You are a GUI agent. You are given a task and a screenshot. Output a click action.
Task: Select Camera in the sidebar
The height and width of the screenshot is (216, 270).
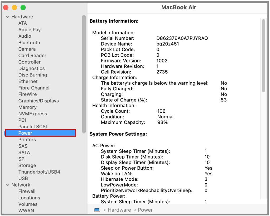pos(27,49)
